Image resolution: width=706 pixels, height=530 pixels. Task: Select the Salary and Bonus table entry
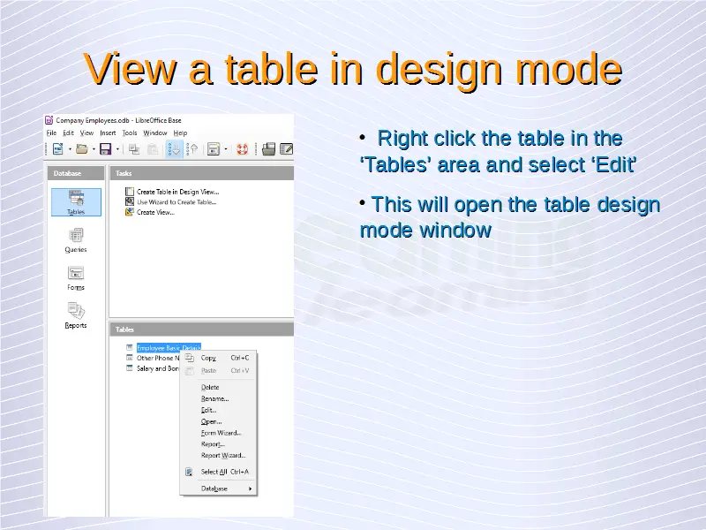tap(155, 368)
